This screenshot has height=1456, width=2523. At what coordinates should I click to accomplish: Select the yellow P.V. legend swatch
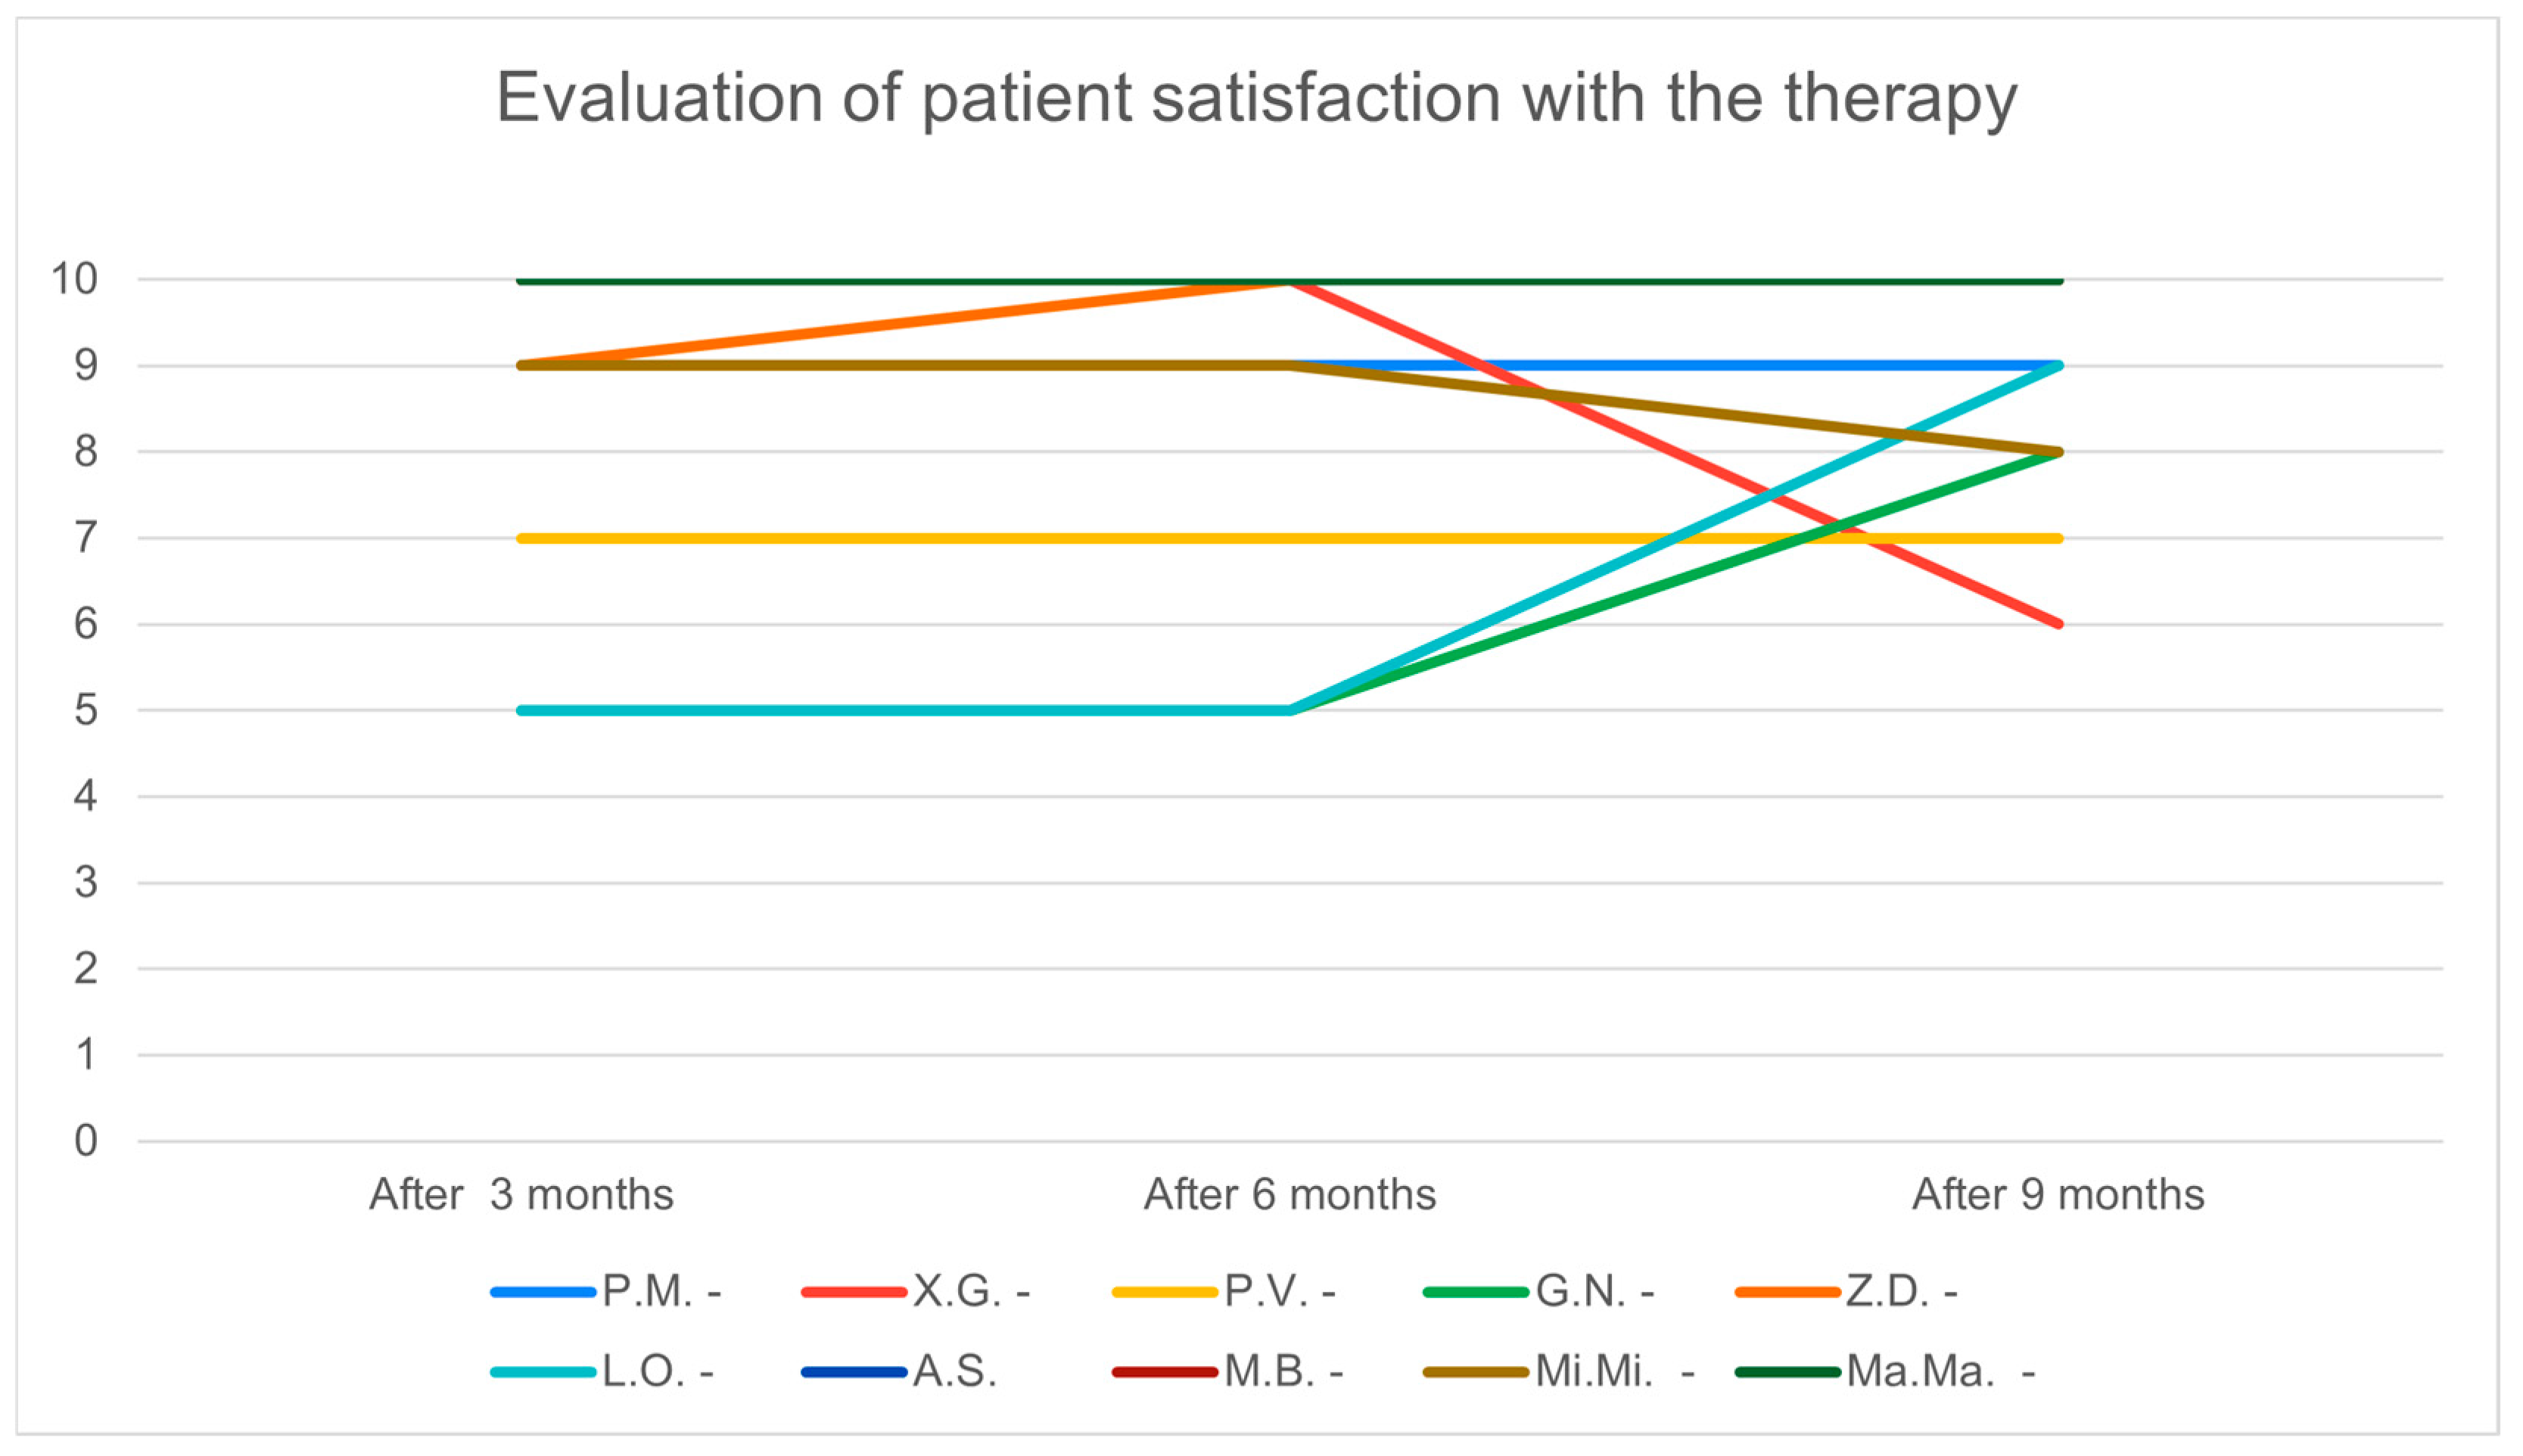(x=1165, y=1293)
